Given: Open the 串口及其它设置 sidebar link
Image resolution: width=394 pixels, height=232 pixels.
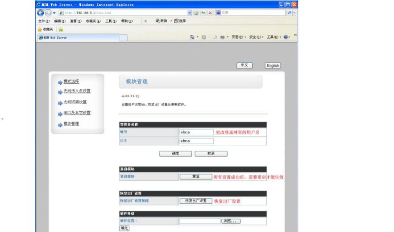Looking at the screenshot, I should 78,113.
